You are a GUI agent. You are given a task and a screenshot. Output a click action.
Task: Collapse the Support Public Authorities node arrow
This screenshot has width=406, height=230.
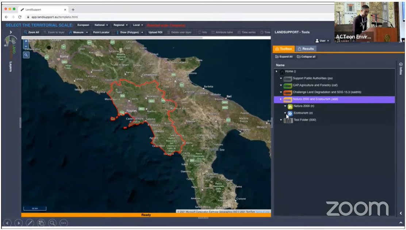pos(281,78)
